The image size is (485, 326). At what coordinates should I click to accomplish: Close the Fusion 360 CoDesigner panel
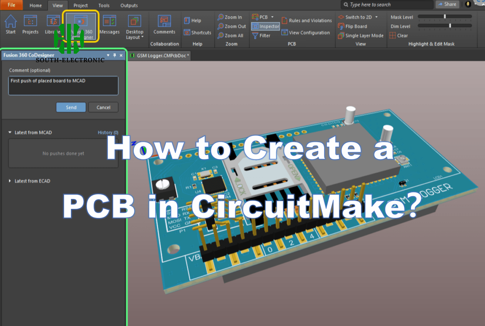[121, 55]
